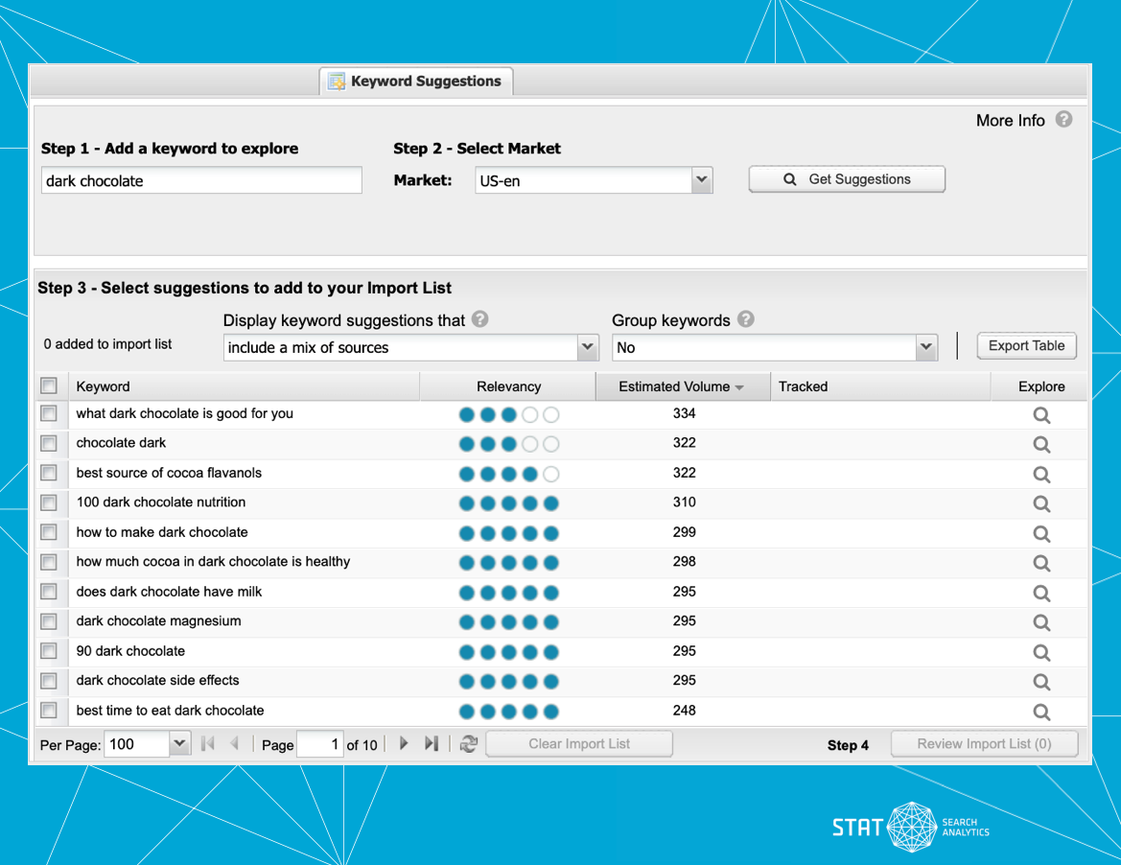
Task: Sort by the Estimated Volume column header
Action: (x=683, y=386)
